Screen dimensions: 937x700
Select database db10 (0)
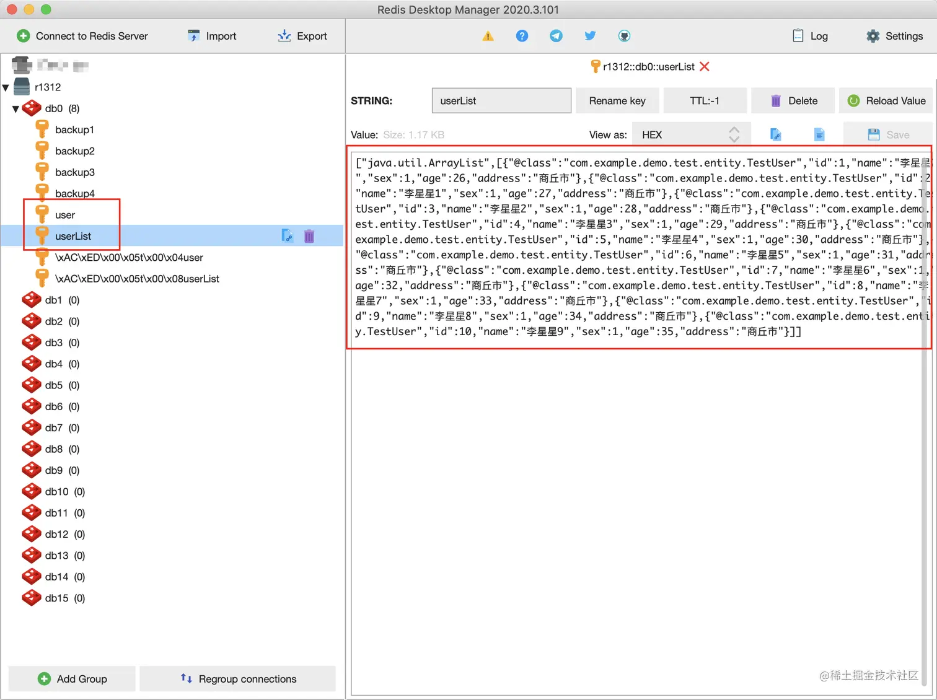click(x=54, y=491)
